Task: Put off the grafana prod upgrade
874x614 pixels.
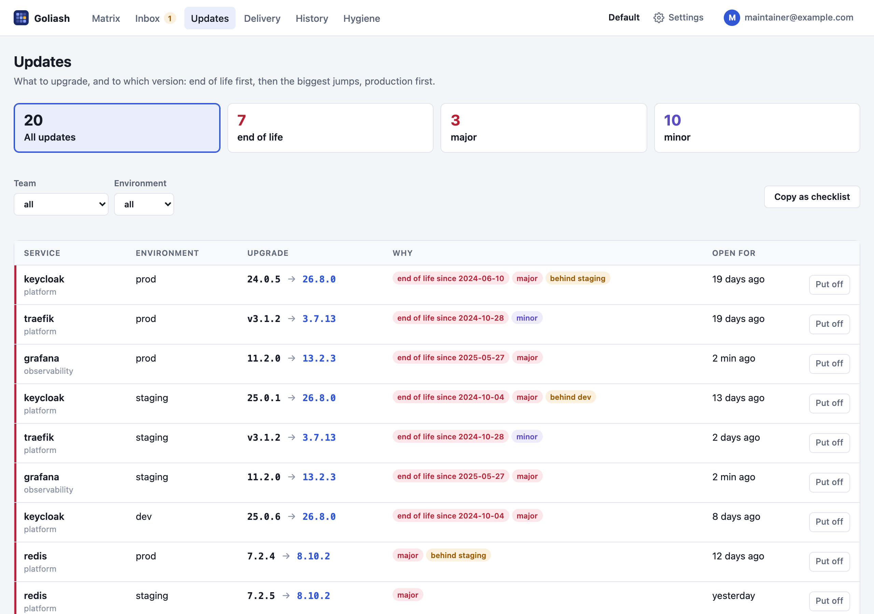Action: [829, 364]
